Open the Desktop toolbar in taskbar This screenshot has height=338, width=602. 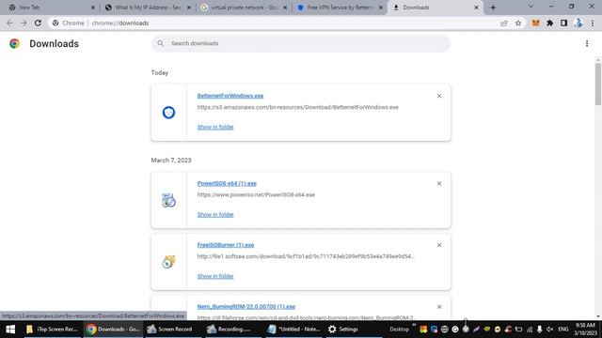click(x=399, y=329)
